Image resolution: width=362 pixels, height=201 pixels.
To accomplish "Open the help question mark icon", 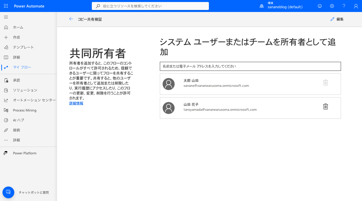I will [x=344, y=6].
